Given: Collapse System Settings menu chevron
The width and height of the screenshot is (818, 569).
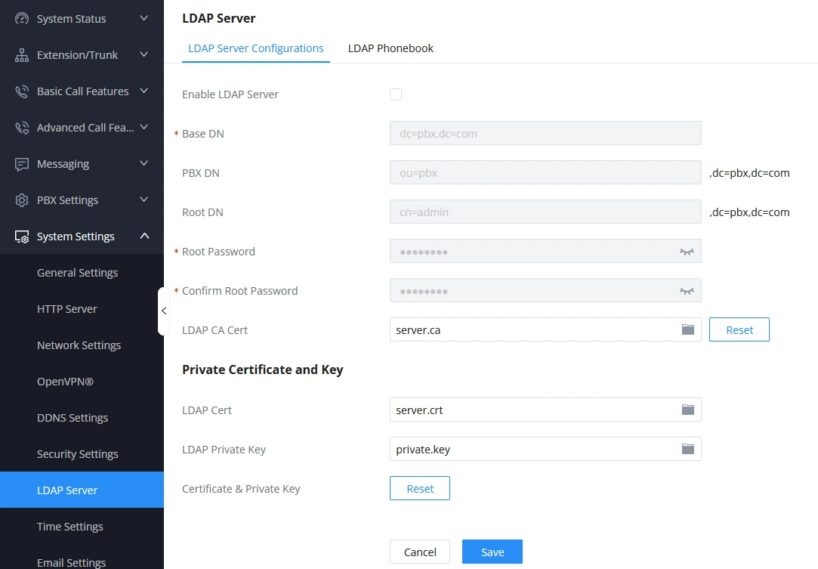Looking at the screenshot, I should pyautogui.click(x=144, y=236).
